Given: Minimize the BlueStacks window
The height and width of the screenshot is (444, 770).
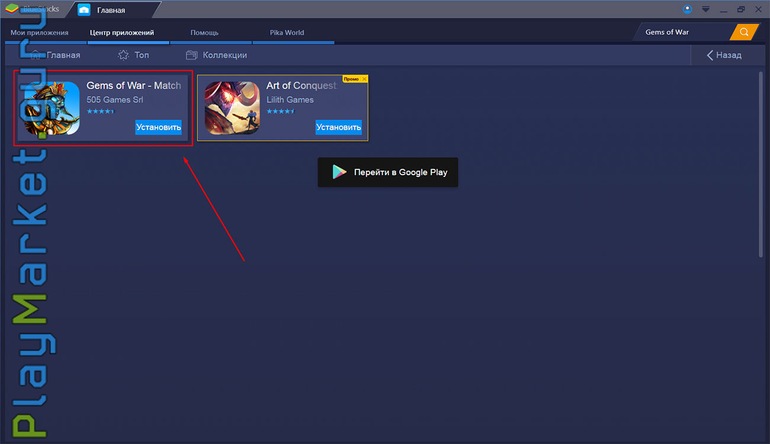Looking at the screenshot, I should (723, 9).
